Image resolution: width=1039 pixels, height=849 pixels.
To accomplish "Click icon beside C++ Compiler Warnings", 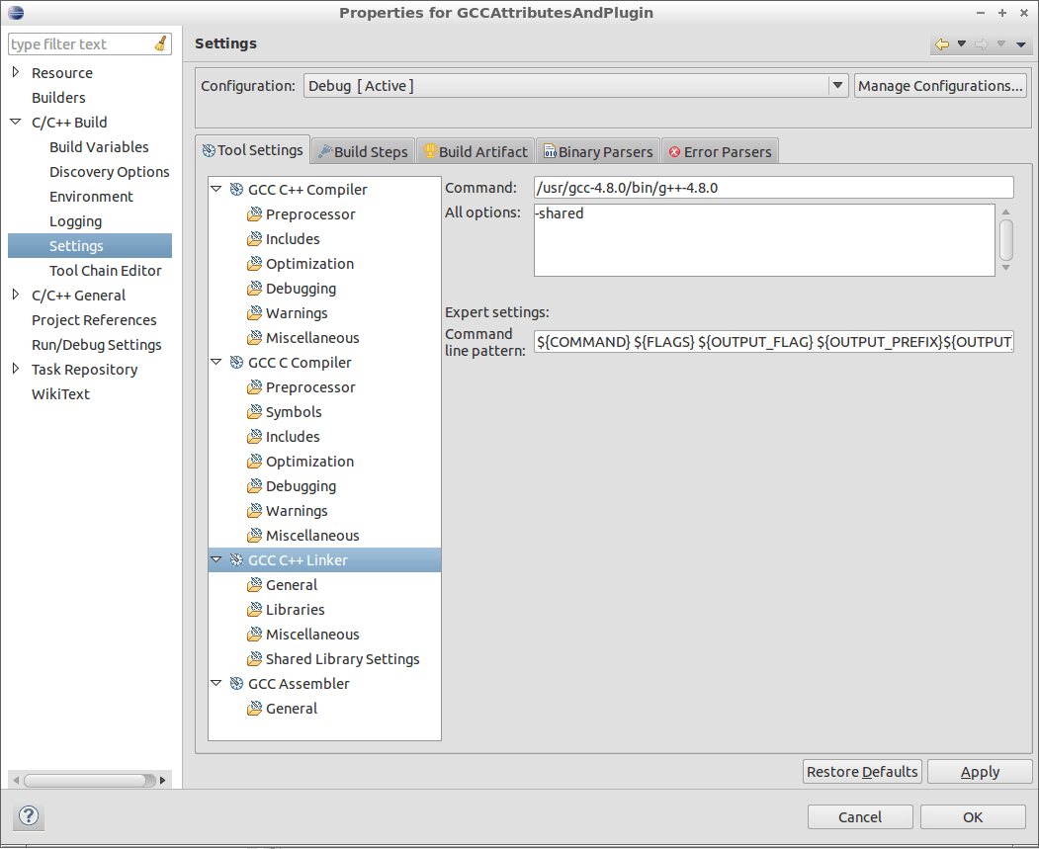I will [254, 312].
